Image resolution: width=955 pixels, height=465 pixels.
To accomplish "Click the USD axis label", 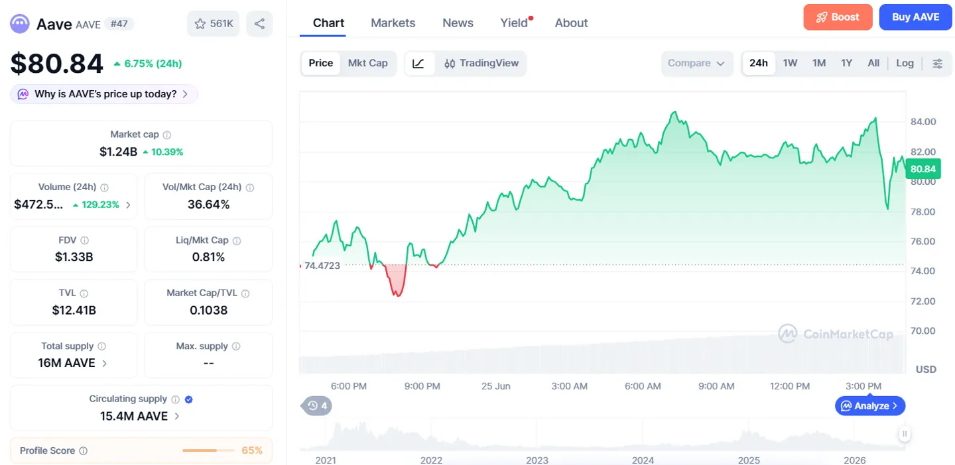I will pyautogui.click(x=926, y=369).
